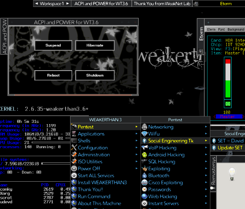This screenshot has width=245, height=209.
Task: Expand the SQL Hacking submenu arrow
Action: coord(206,162)
